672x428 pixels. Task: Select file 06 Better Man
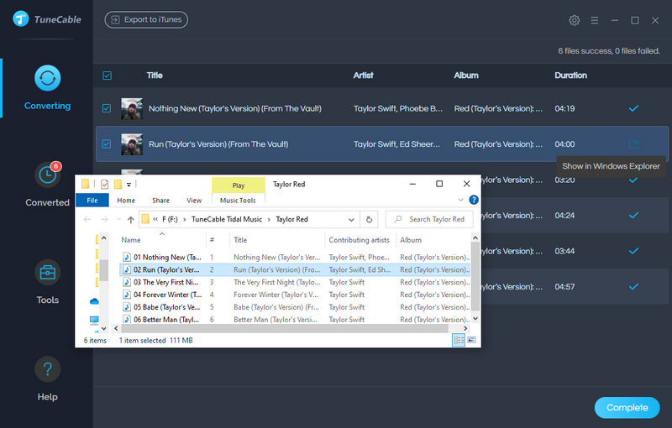click(x=296, y=319)
